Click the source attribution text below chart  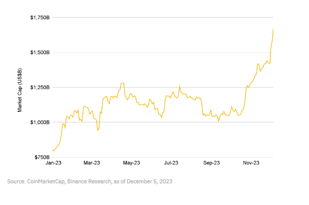[x=92, y=181]
